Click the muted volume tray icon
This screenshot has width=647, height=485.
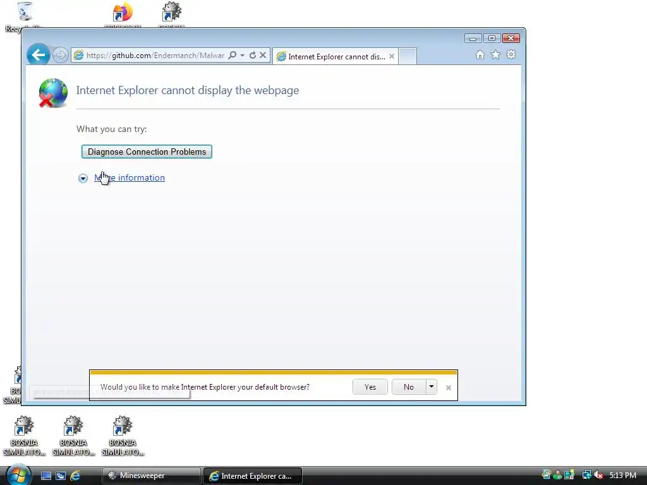[598, 475]
